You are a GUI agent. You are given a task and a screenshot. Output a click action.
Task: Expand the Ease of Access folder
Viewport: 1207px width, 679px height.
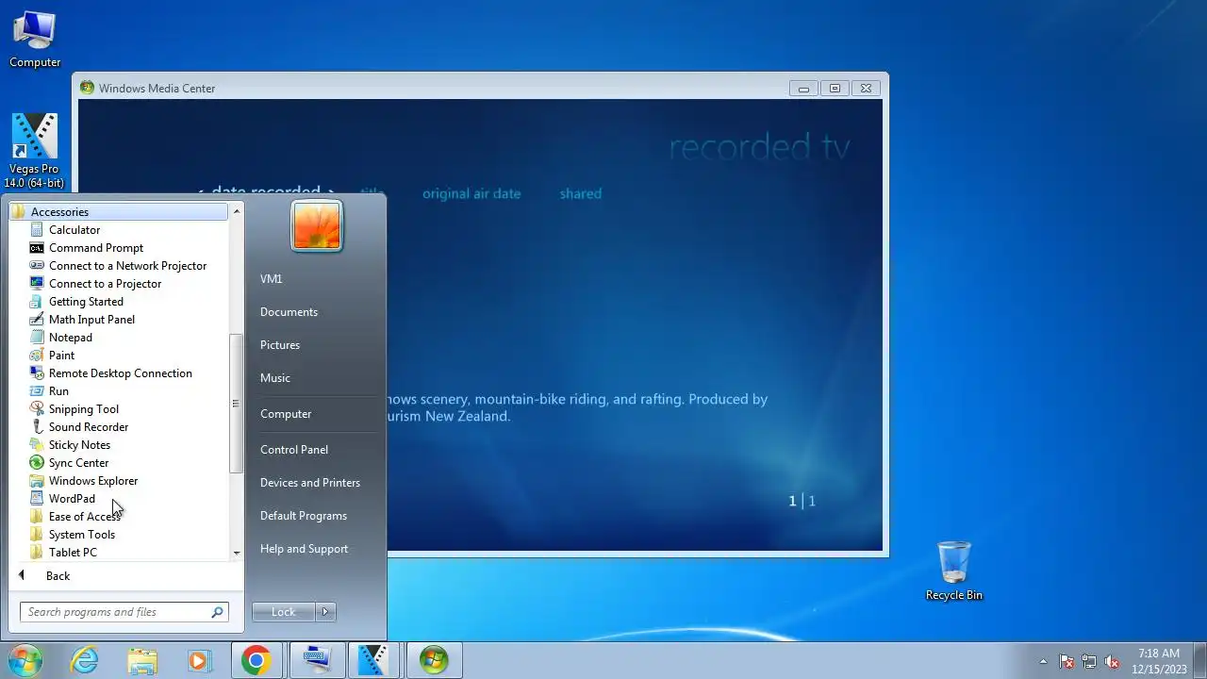[x=84, y=517]
